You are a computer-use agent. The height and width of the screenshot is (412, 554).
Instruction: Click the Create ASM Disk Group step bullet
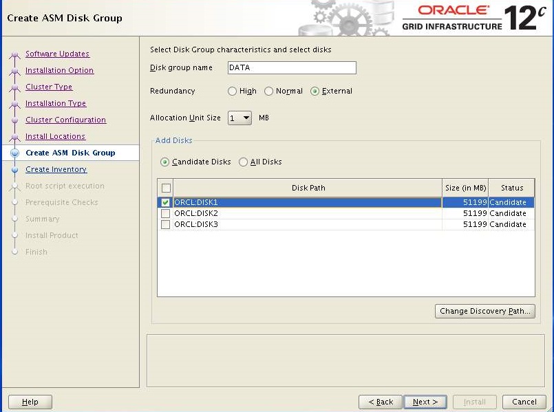[x=15, y=153]
